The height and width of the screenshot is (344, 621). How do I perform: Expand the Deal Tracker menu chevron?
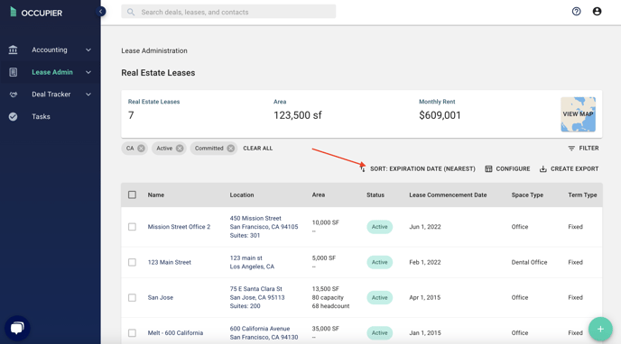(88, 95)
